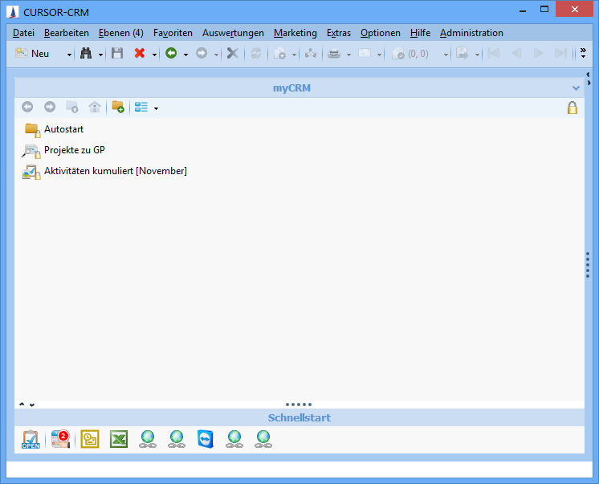Expand the toolbar overflow chevron
The height and width of the screenshot is (484, 599).
pyautogui.click(x=583, y=54)
